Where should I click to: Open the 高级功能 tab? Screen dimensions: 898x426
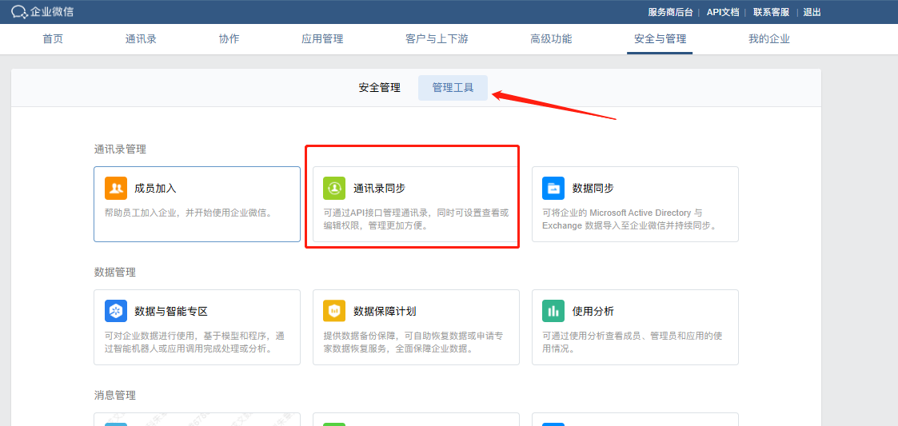click(x=551, y=39)
